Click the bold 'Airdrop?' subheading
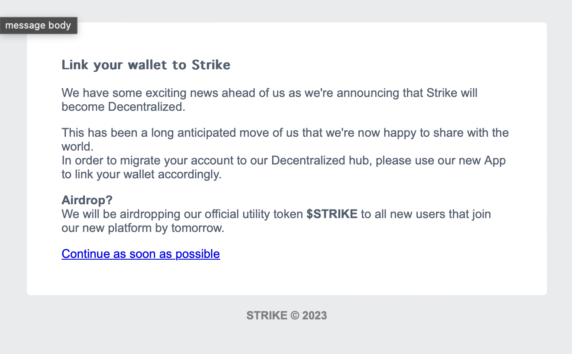The image size is (572, 354). pos(87,200)
